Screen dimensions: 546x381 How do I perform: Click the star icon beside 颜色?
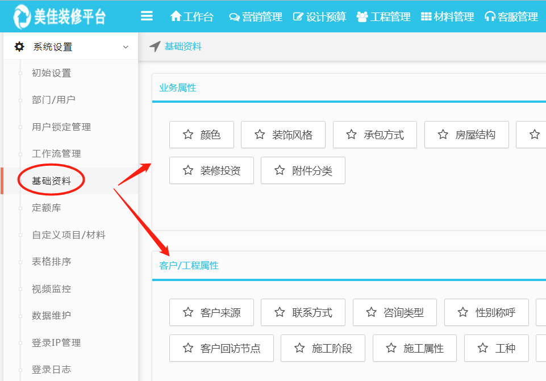[188, 135]
